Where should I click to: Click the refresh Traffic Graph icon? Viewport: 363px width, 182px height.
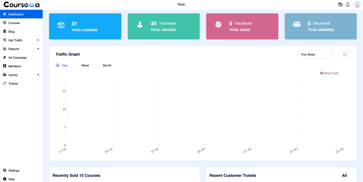coord(344,55)
